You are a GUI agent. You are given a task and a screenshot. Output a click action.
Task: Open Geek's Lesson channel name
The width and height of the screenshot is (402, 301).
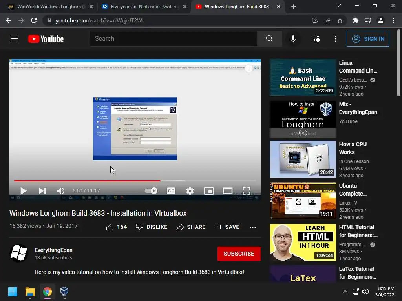click(353, 80)
